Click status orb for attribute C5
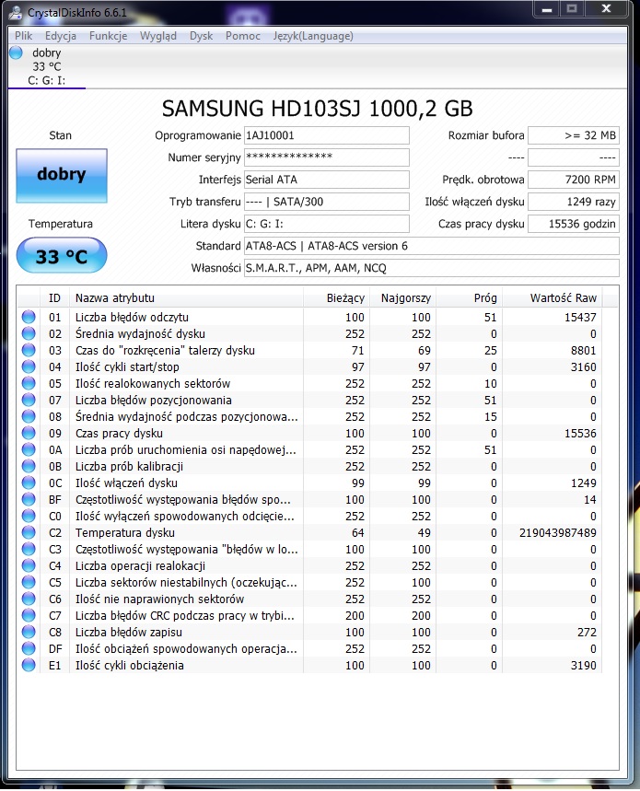The image size is (640, 791). (x=29, y=582)
